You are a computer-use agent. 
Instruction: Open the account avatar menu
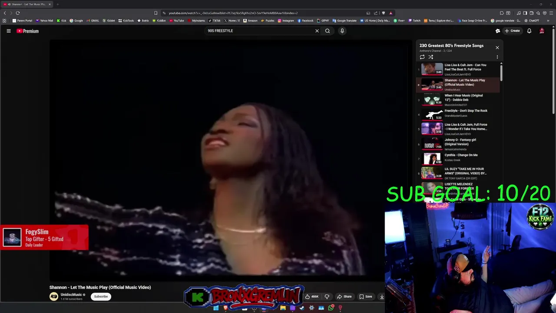(x=542, y=31)
